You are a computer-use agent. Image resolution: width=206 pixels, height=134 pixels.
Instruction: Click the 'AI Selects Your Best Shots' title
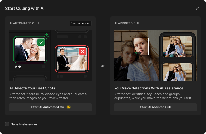click(x=32, y=88)
